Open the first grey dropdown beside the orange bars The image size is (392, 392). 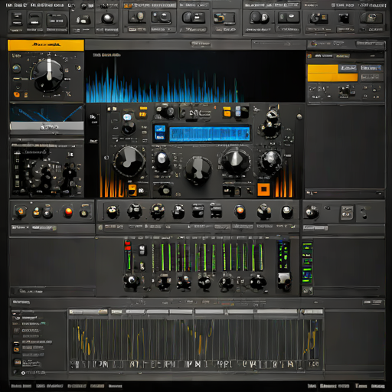[348, 68]
